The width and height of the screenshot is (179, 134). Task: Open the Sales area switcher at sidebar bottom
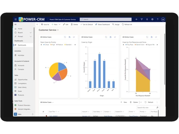(24, 114)
